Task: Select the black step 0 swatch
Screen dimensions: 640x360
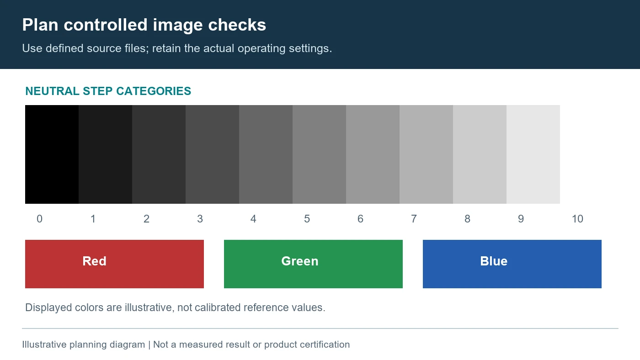Action: [x=52, y=154]
